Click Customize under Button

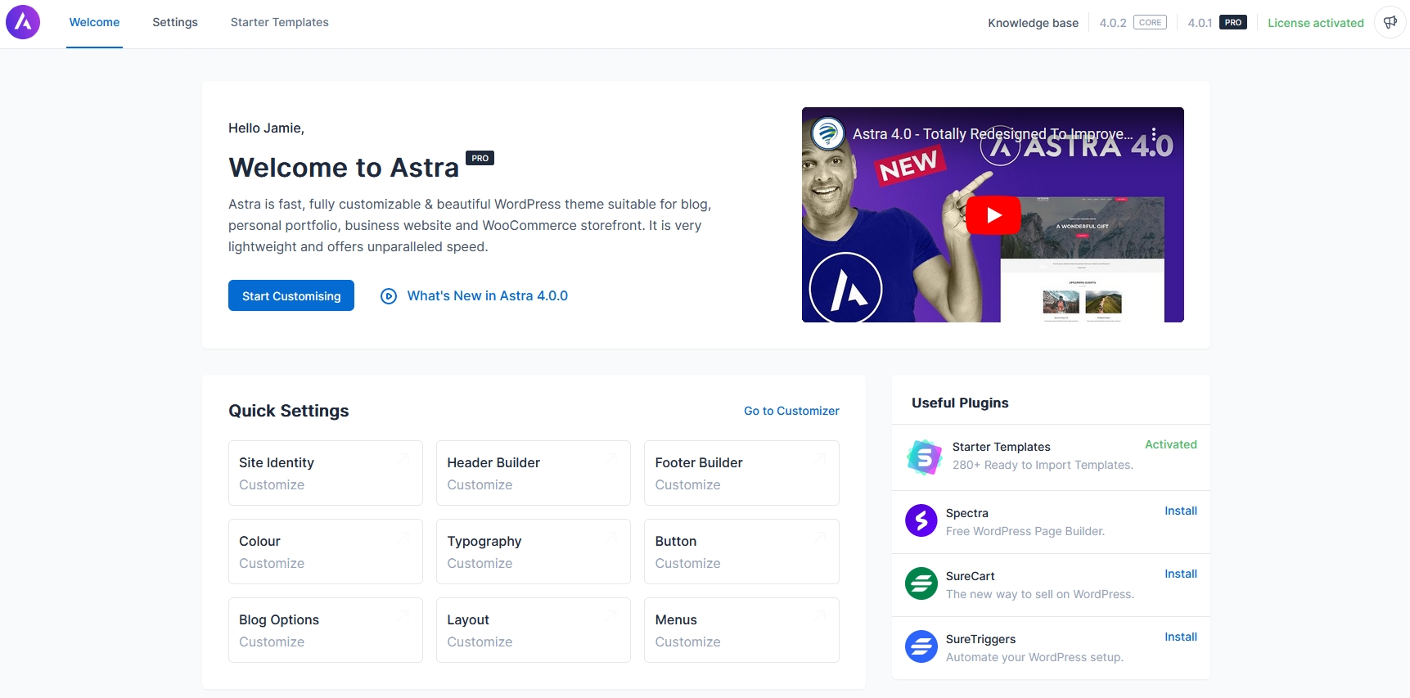[x=687, y=563]
